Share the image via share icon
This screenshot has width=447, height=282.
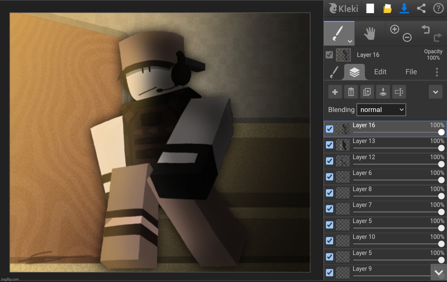coord(421,8)
